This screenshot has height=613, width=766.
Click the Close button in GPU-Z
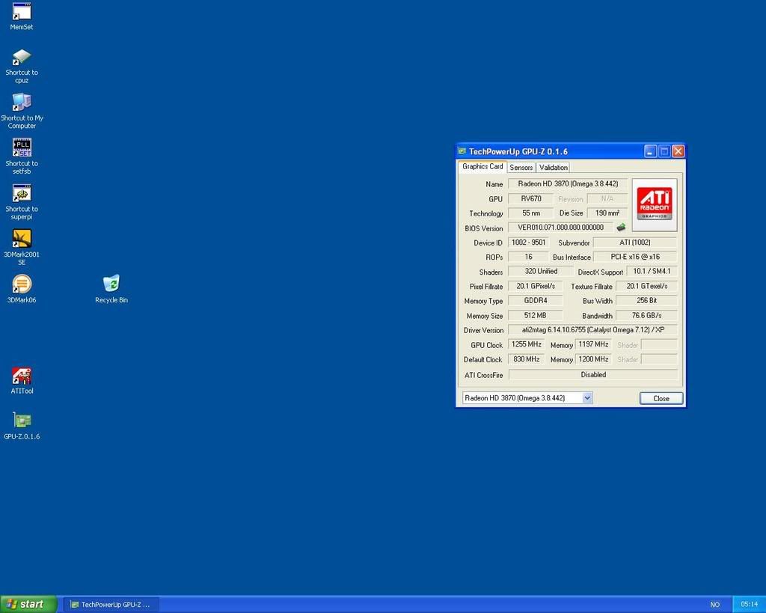[x=661, y=398]
